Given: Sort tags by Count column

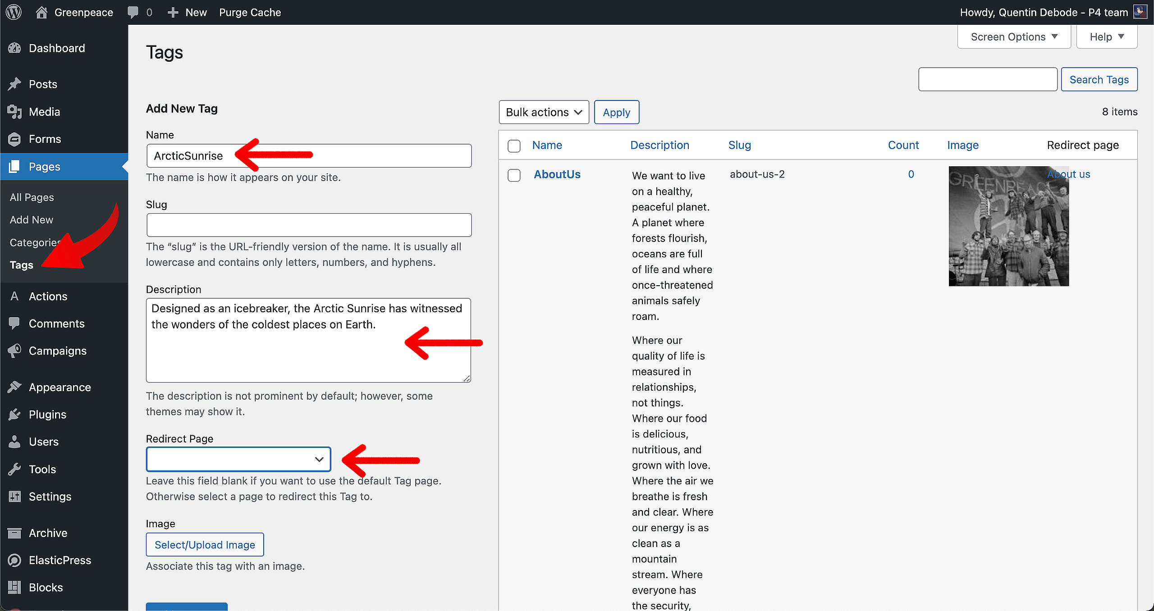Looking at the screenshot, I should [x=903, y=145].
